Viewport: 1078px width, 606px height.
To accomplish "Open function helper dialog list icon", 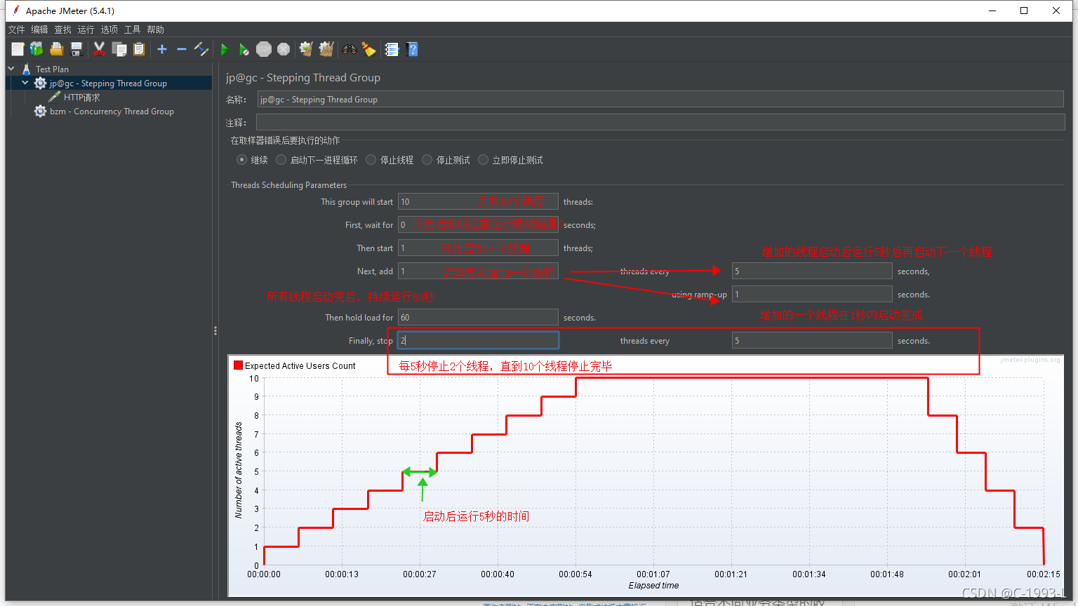I will [x=392, y=49].
